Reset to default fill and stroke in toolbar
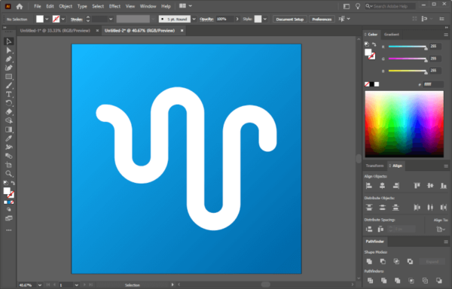452x289 pixels. (x=5, y=183)
